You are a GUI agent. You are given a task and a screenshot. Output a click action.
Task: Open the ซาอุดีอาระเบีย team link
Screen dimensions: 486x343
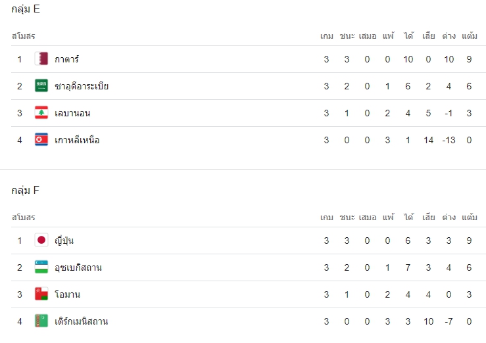tap(82, 85)
